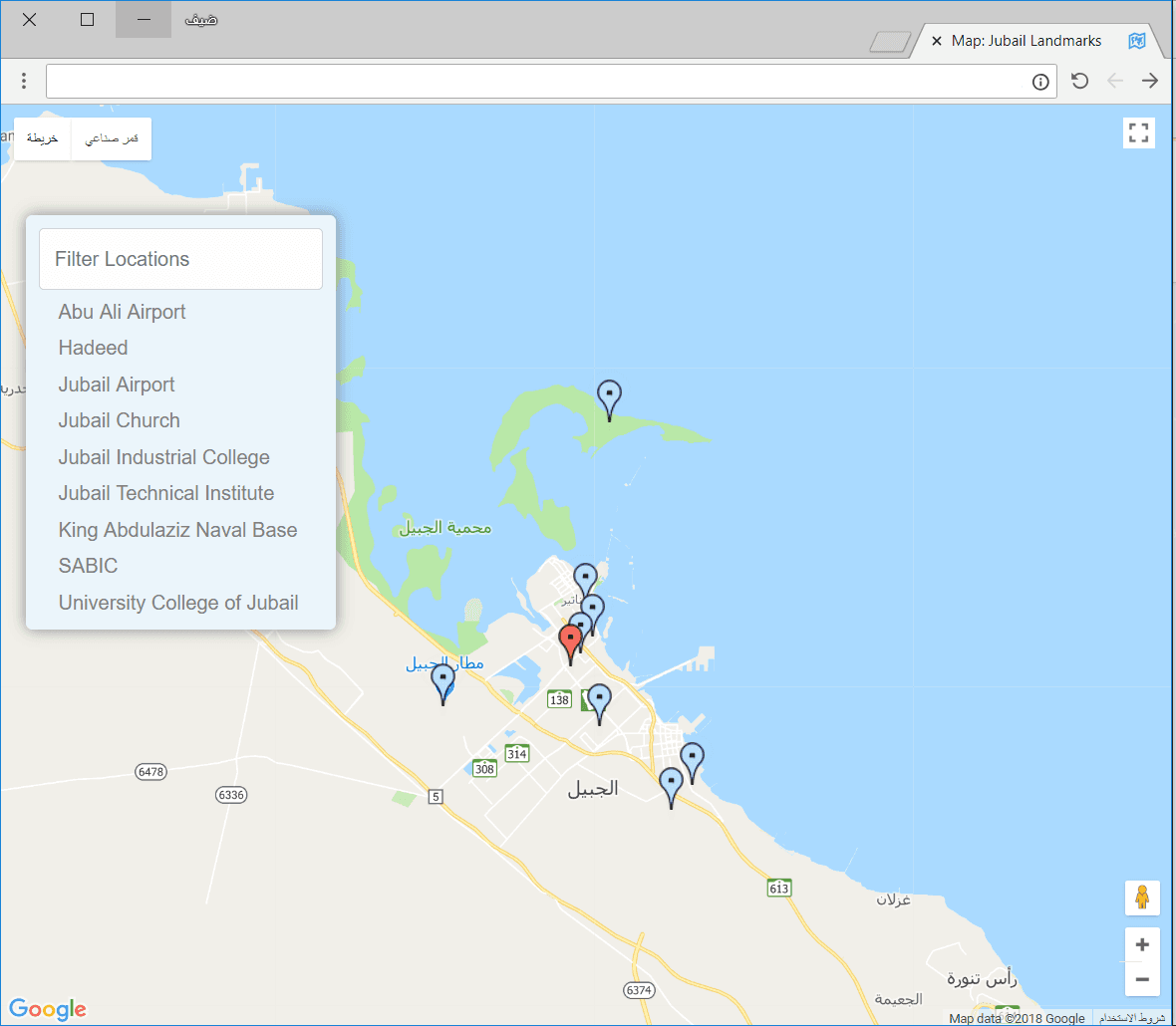The image size is (1176, 1026).
Task: Select Hadeed from the list
Action: 93,348
